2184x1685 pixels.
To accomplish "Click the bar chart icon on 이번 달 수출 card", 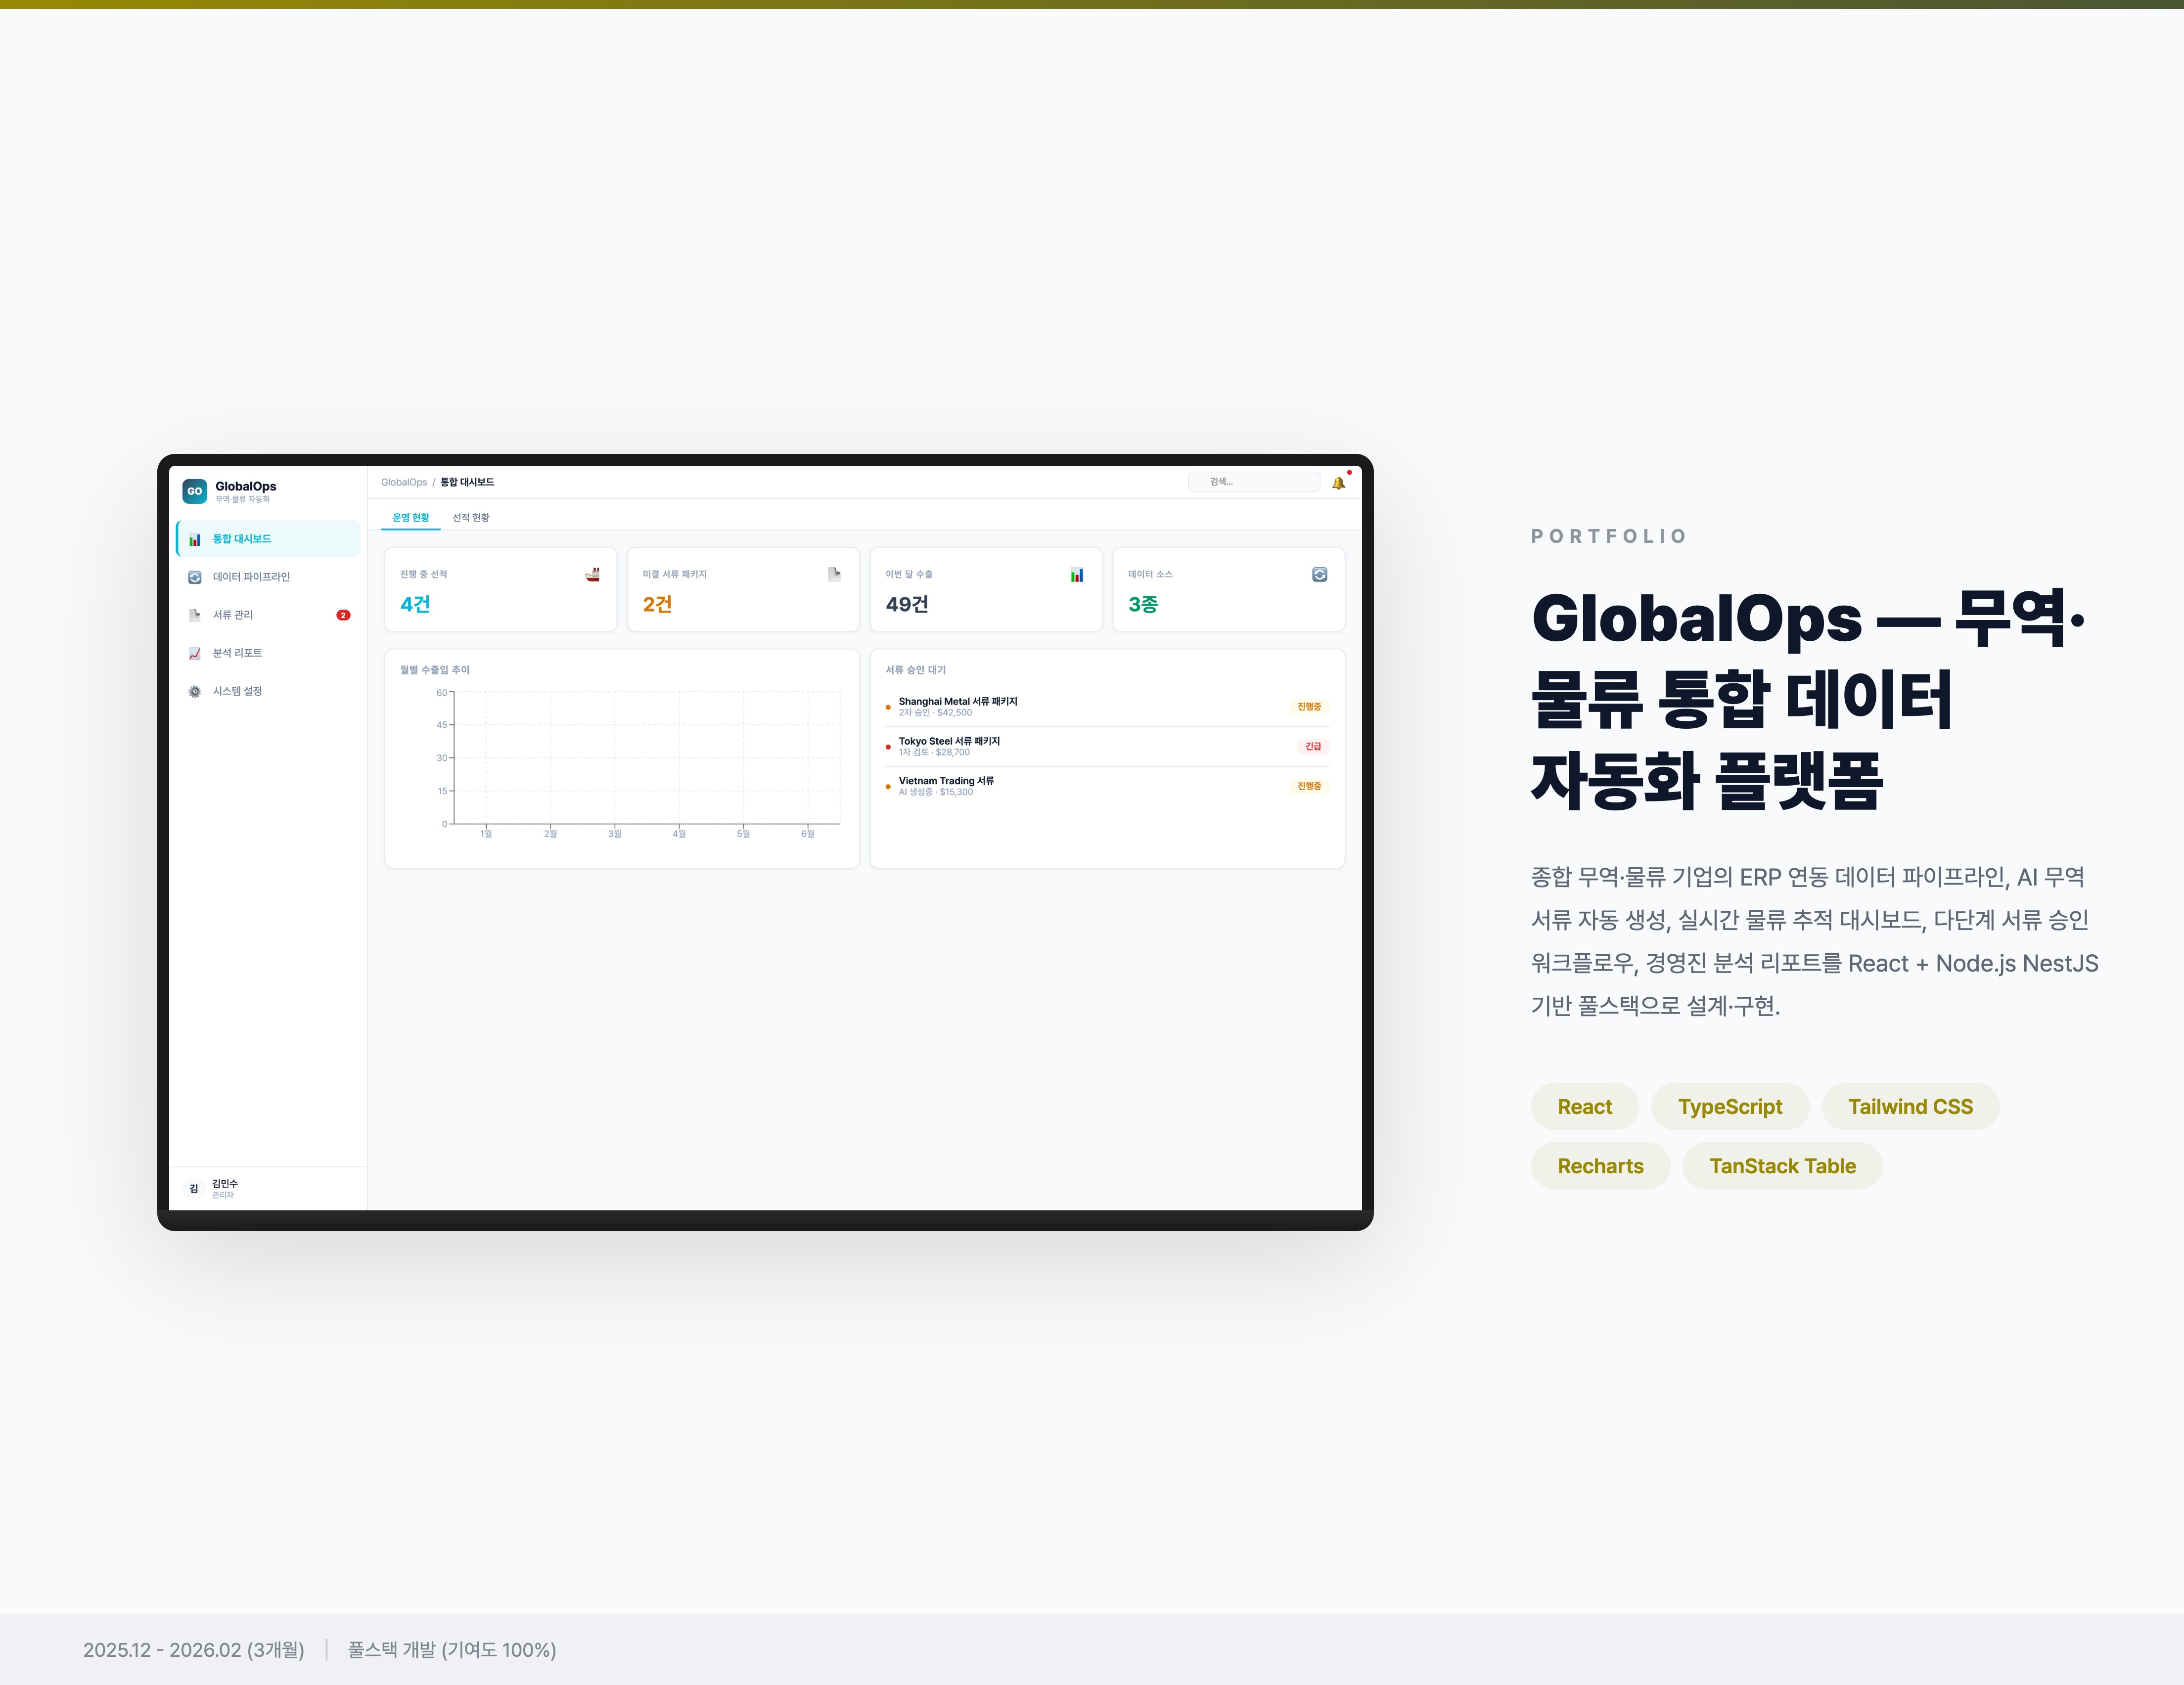I will click(x=1076, y=574).
